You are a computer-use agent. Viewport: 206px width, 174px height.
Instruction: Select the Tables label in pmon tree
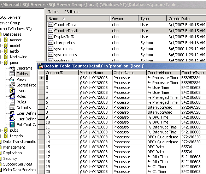(22, 74)
